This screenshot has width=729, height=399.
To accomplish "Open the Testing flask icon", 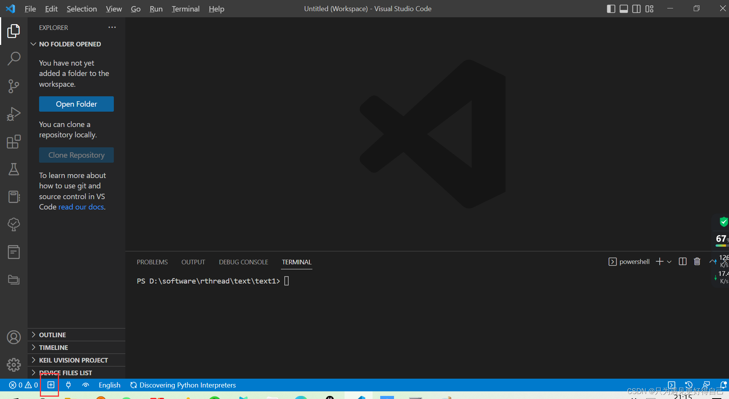I will click(14, 169).
